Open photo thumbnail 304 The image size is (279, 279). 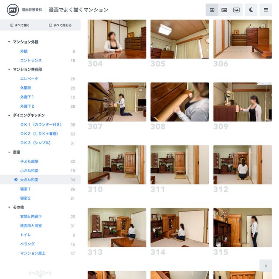click(x=117, y=39)
